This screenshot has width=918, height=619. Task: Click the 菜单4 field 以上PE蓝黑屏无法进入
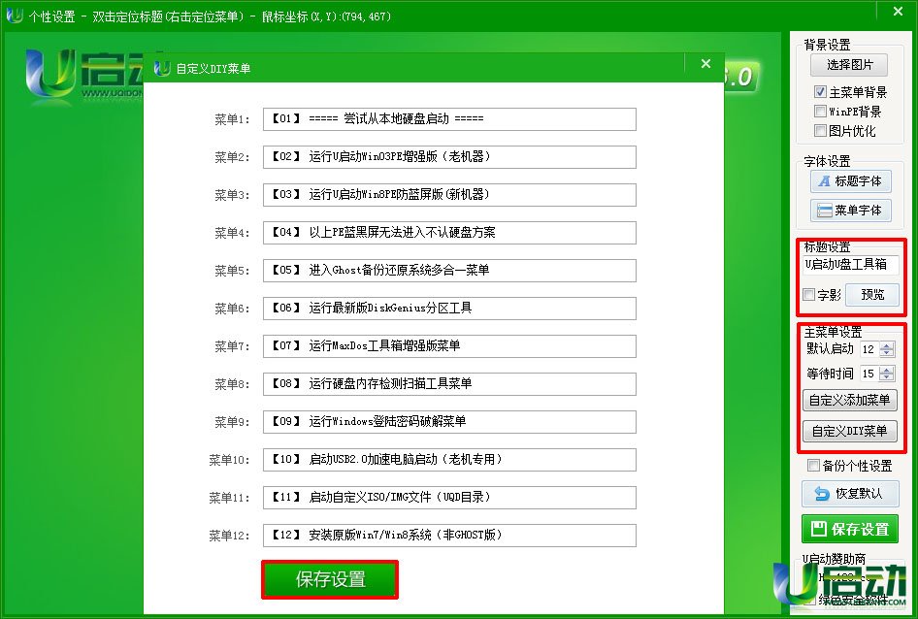tap(449, 233)
